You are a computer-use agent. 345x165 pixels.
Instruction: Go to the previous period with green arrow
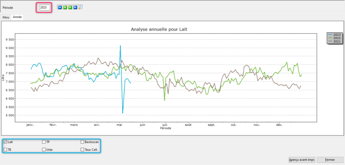pyautogui.click(x=65, y=7)
